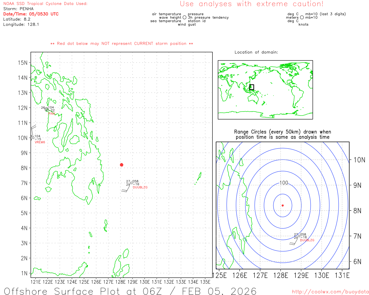
Task: Open the coolwx.com/buoydata link
Action: [x=330, y=292]
